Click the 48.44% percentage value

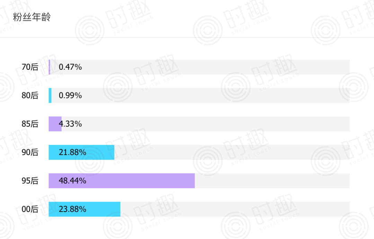point(72,181)
